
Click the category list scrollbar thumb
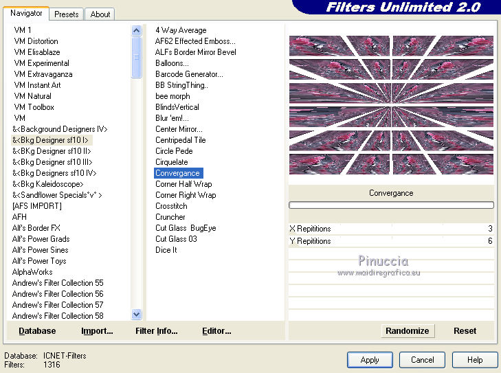coord(137,57)
